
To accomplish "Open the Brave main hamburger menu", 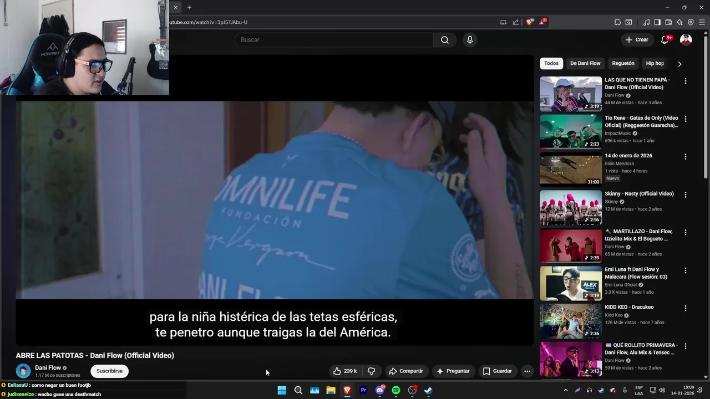I will 702,22.
